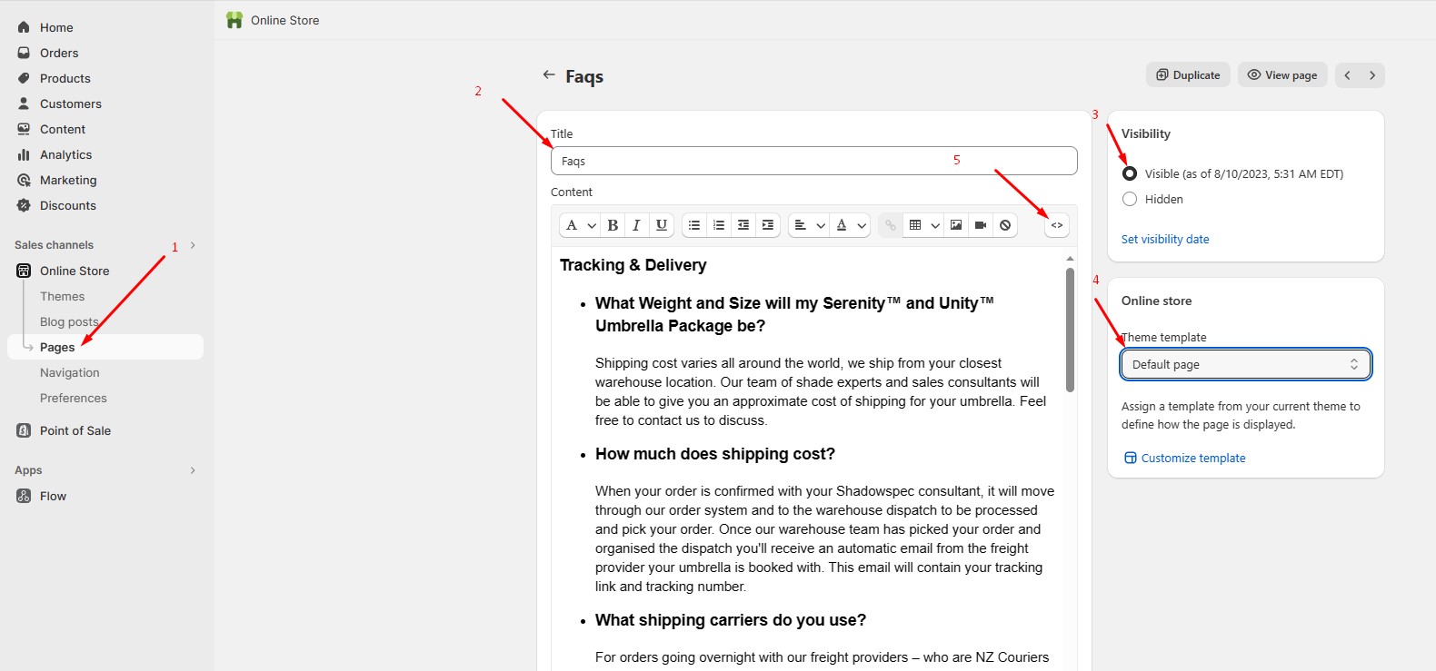The width and height of the screenshot is (1436, 671).
Task: Click the bulleted list icon
Action: click(694, 225)
